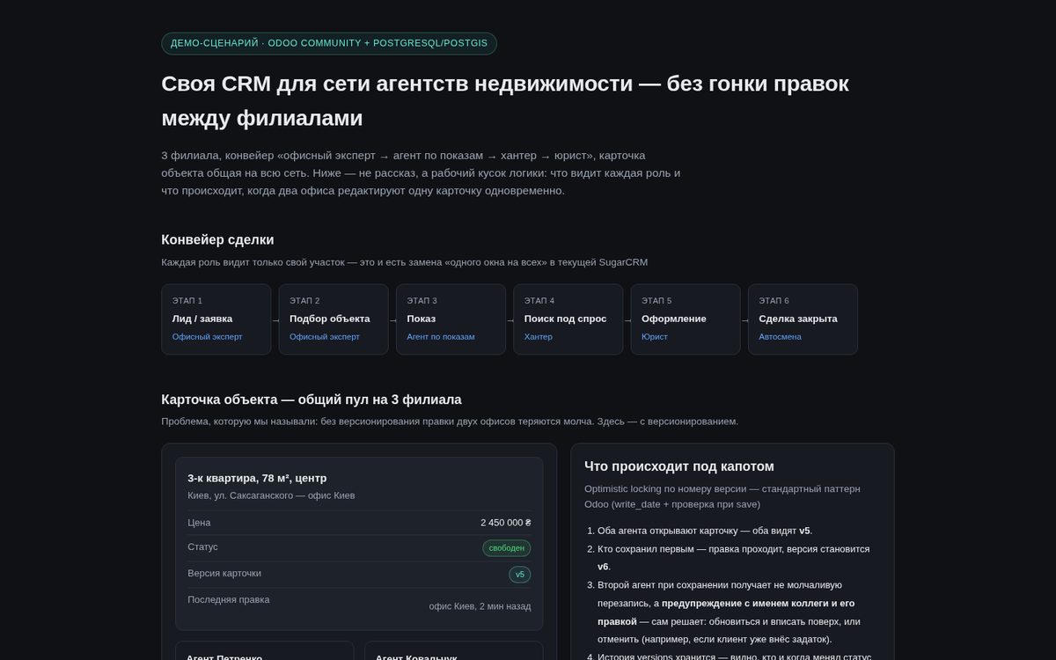
Task: Open the «Поиск под спрос» stage card
Action: 568,319
